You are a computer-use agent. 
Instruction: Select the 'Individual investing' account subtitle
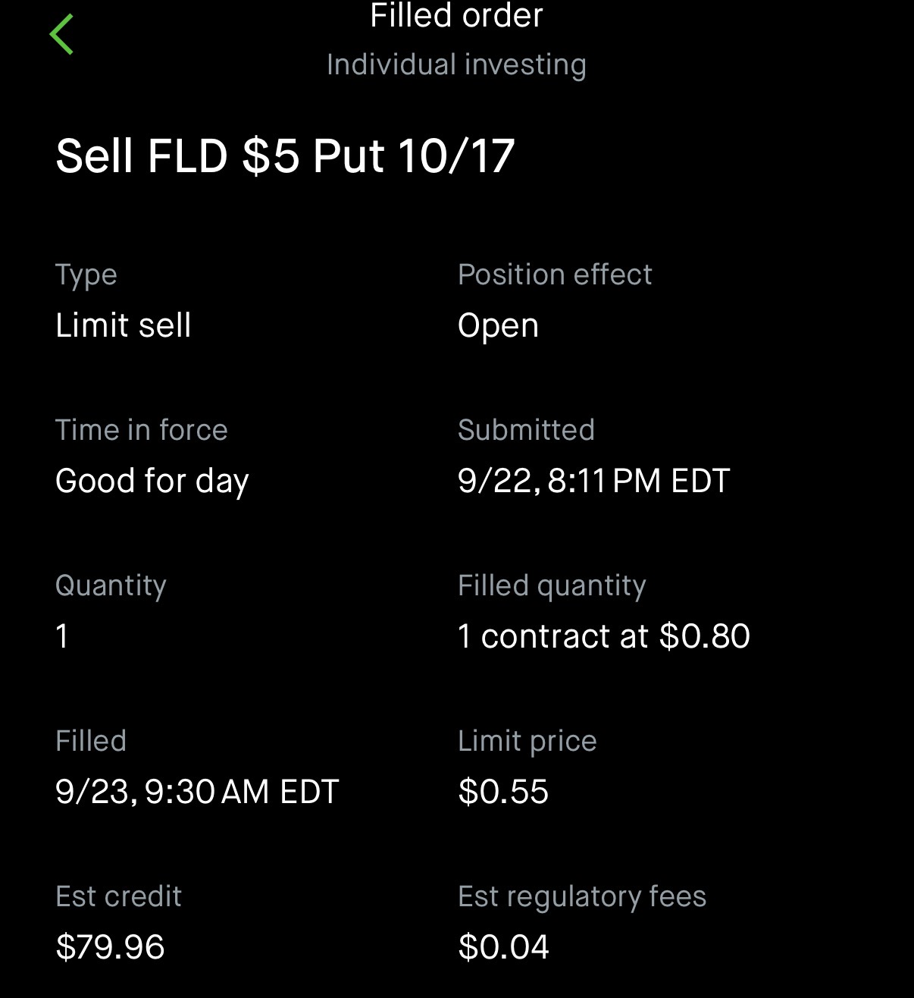[x=456, y=64]
